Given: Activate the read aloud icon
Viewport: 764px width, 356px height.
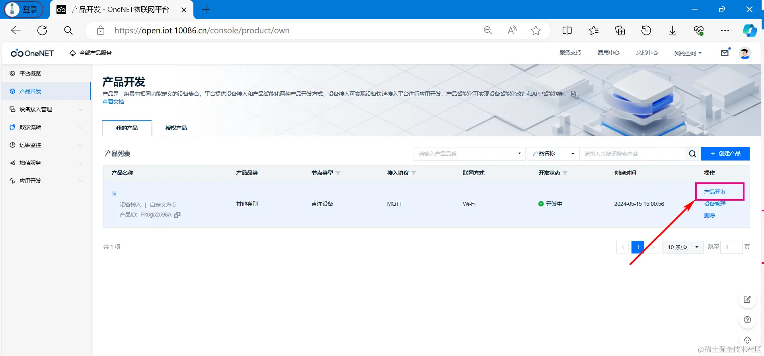Looking at the screenshot, I should (512, 30).
